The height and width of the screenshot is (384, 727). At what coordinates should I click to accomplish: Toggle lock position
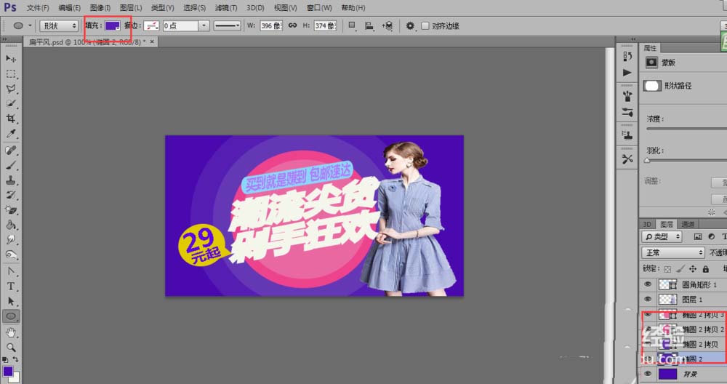point(693,269)
